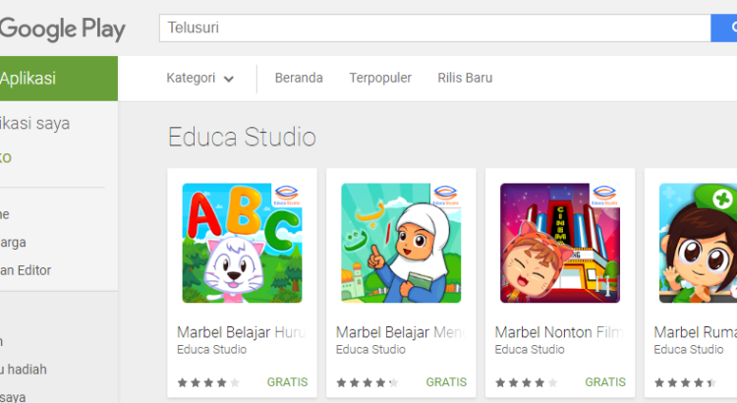Screen dimensions: 737x403
Task: Click GRATIS for Marbel Belajar Huruf
Action: [287, 382]
